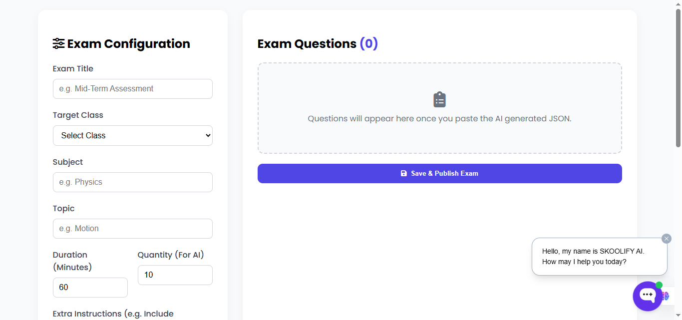Click the Exam Configuration sliders icon

click(58, 44)
